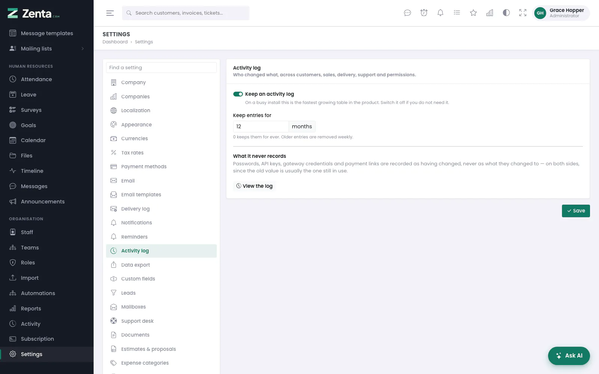Open the companies building icon in header
Image resolution: width=599 pixels, height=374 pixels.
pyautogui.click(x=490, y=13)
